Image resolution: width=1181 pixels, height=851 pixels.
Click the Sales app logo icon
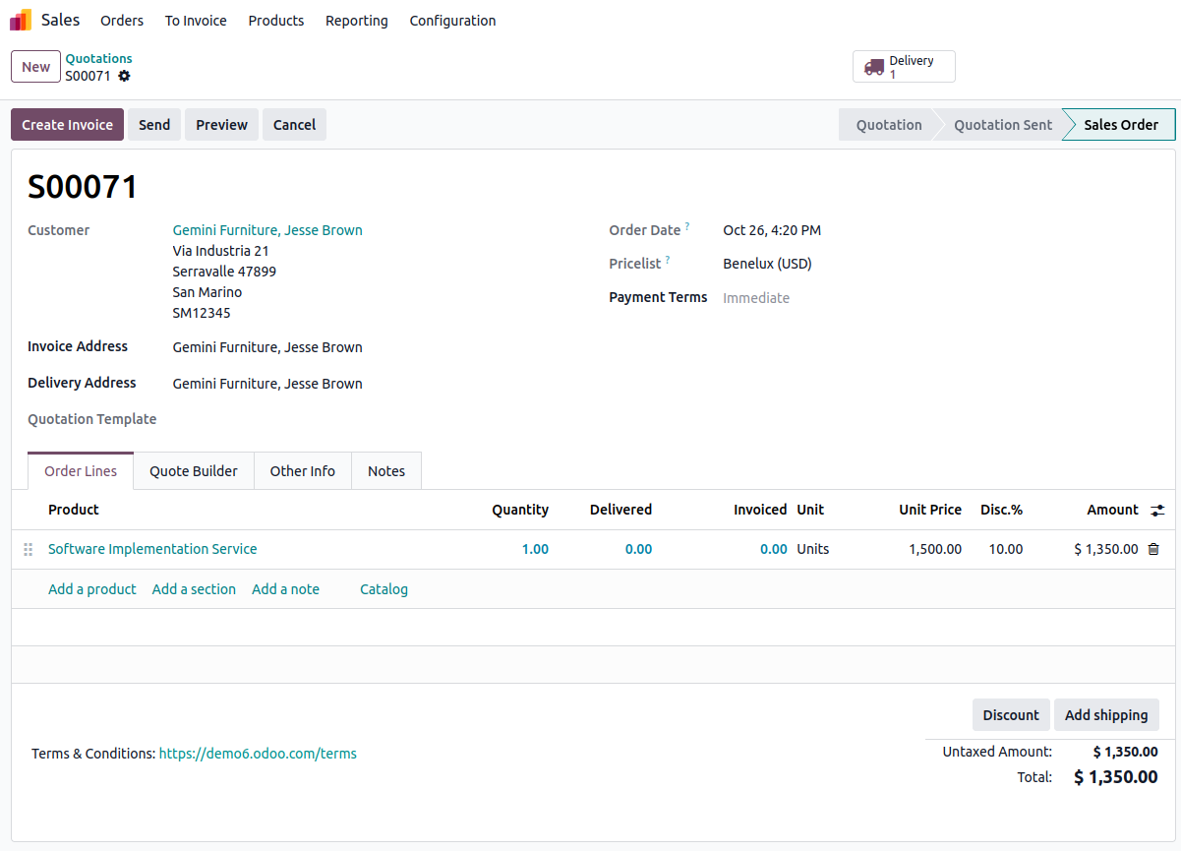21,20
